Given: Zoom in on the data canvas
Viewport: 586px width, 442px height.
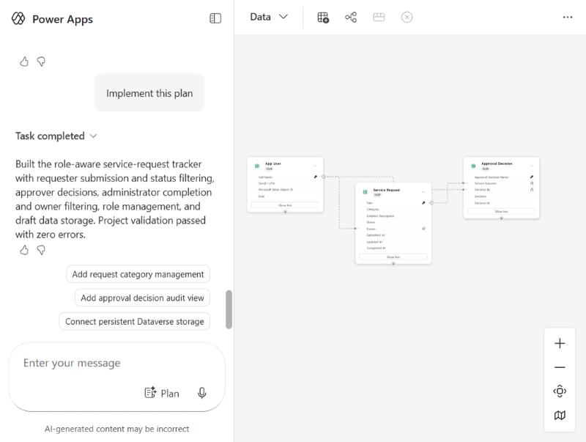Looking at the screenshot, I should (560, 343).
